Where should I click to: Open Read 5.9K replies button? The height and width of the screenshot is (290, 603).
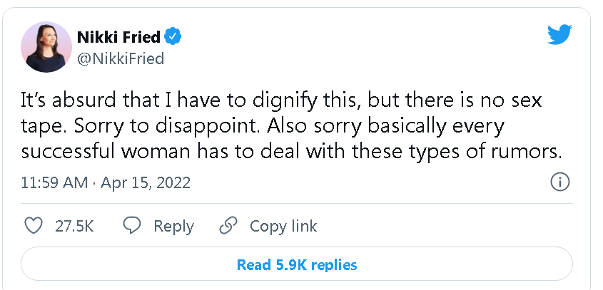pos(297,264)
